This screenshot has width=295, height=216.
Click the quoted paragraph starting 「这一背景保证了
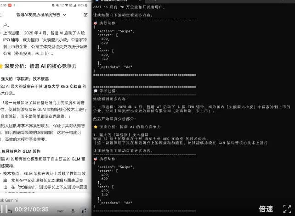tap(44, 110)
